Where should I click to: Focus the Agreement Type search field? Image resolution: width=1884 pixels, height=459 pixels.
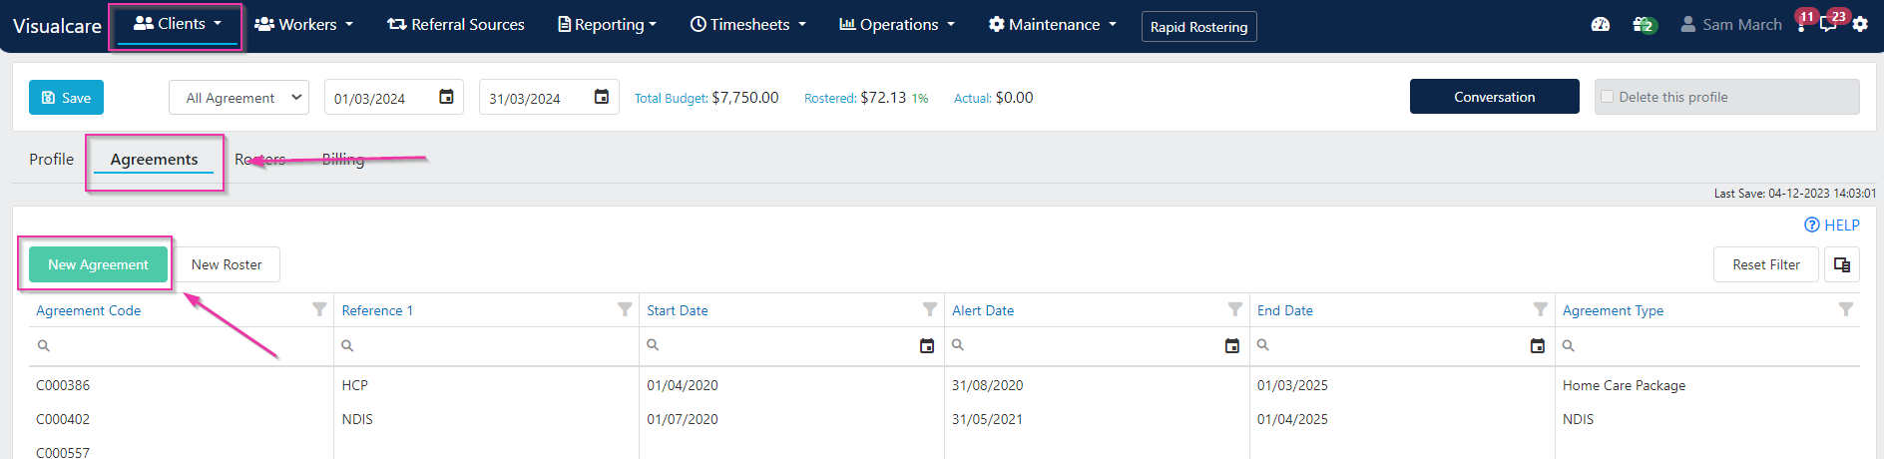pyautogui.click(x=1707, y=345)
